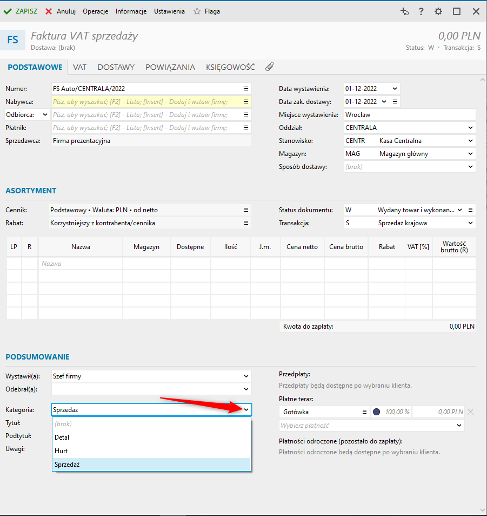Expand the Wystawił(a) dropdown Szef firmy
Screen dimensions: 487x516
(246, 376)
